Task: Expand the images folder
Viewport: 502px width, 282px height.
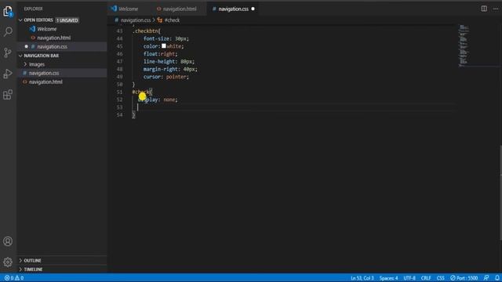Action: pos(37,64)
